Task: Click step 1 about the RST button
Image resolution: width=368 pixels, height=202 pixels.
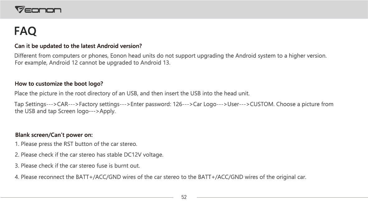Action: coord(76,144)
